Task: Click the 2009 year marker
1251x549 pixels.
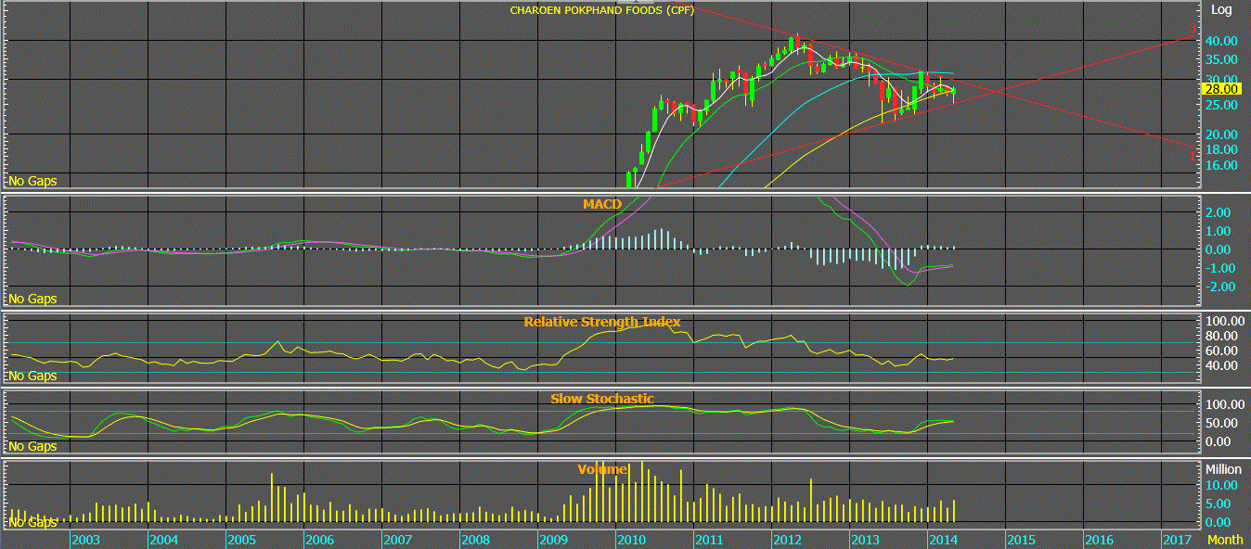Action: [553, 540]
